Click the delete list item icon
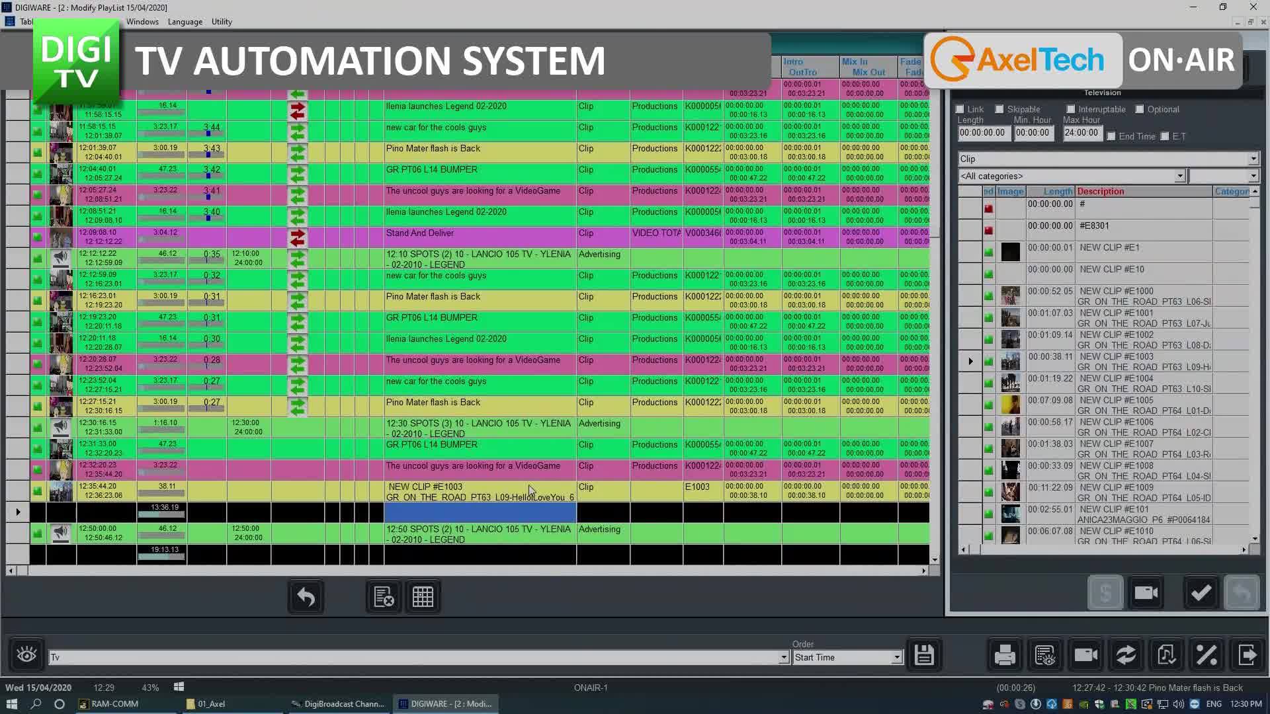 (384, 597)
